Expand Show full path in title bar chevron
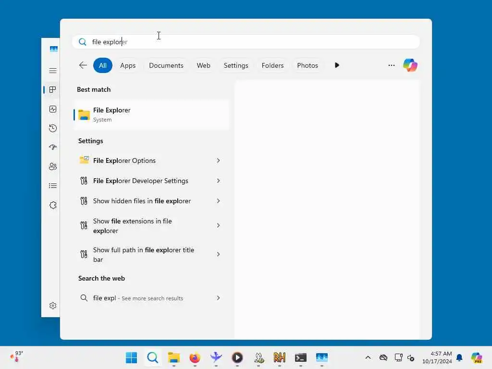 click(x=218, y=254)
